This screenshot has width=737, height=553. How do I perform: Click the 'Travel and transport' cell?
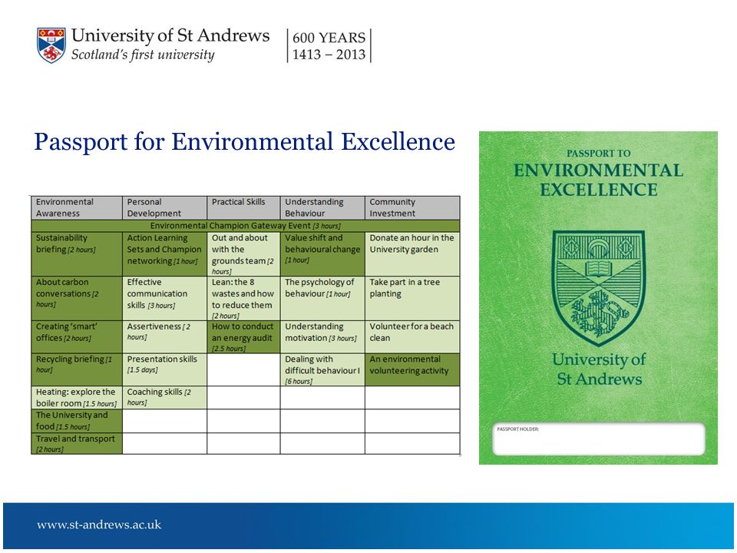coord(77,443)
